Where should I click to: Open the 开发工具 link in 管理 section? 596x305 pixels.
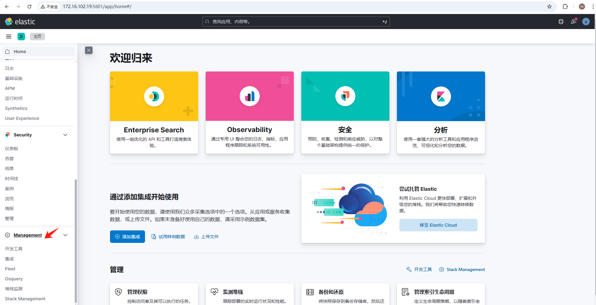419,269
